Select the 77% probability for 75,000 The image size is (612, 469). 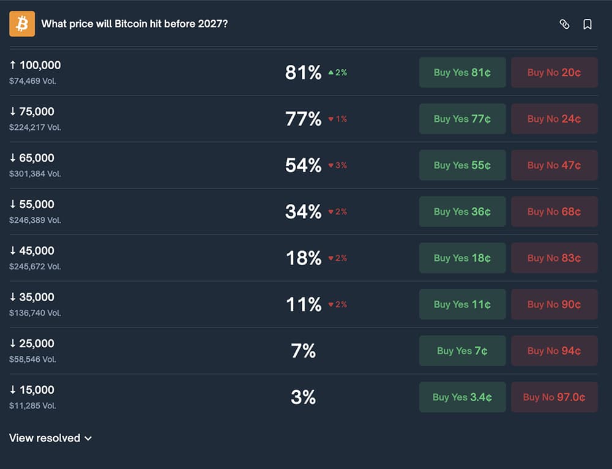(x=303, y=119)
